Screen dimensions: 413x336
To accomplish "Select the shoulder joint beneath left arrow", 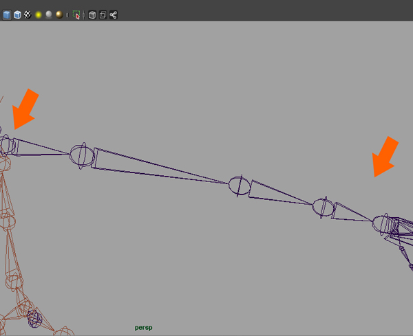I will (x=6, y=146).
